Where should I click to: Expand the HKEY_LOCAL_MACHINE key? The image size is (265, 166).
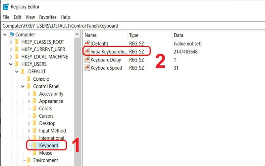pos(11,57)
